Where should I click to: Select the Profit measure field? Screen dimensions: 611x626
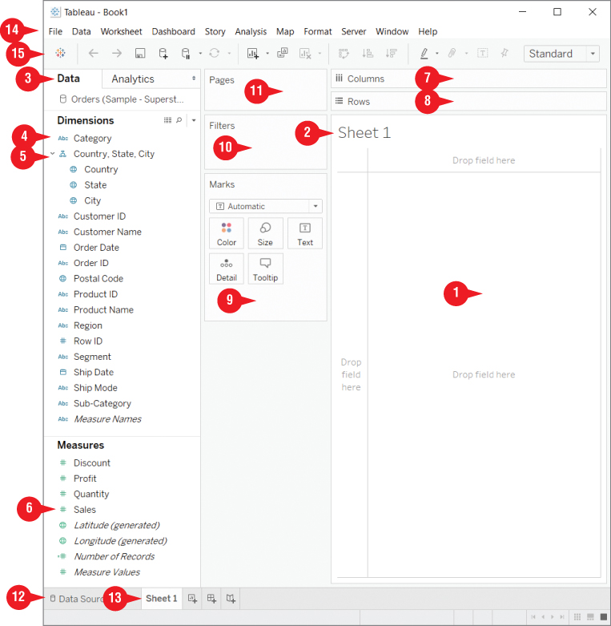click(x=85, y=479)
